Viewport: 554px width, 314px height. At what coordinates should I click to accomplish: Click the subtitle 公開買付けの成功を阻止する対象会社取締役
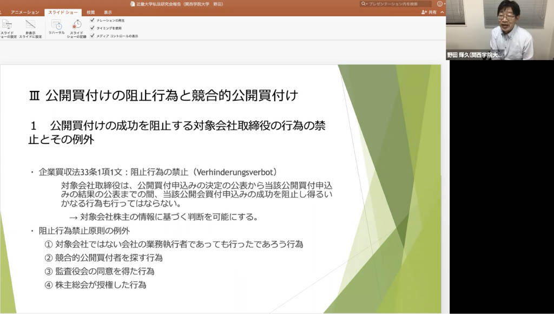coord(177,133)
